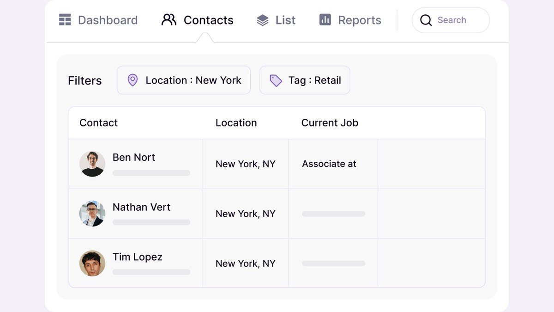
Task: Click the Contacts people icon
Action: (169, 20)
